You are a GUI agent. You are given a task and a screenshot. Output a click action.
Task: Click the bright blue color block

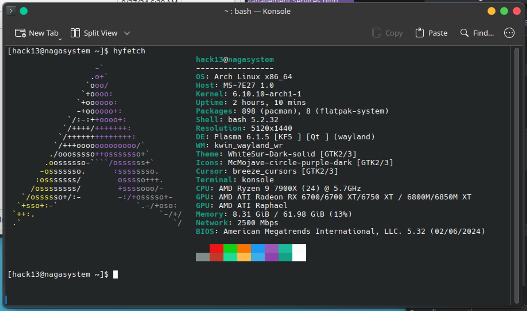click(258, 248)
